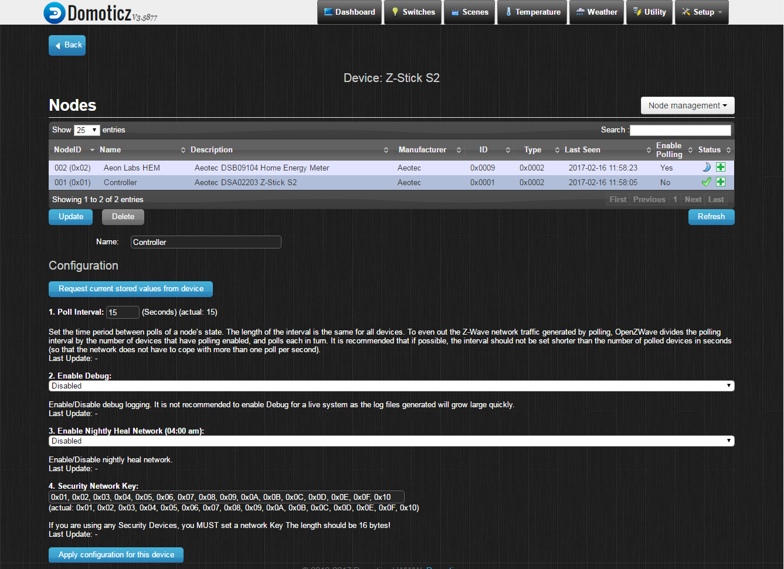784x569 pixels.
Task: Click the Refresh button
Action: point(711,217)
